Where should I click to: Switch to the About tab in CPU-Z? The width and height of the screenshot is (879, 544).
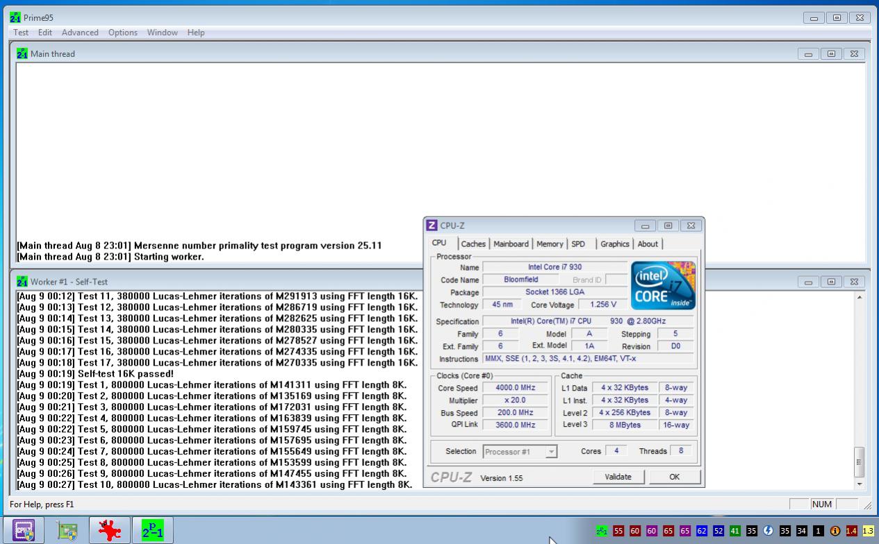tap(648, 244)
